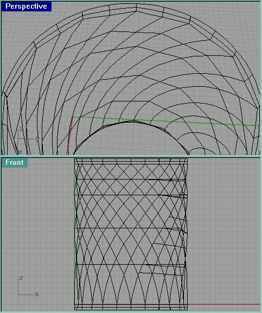Select the bottom edge of cylinder in Front view
262x313 pixels.
(131, 310)
